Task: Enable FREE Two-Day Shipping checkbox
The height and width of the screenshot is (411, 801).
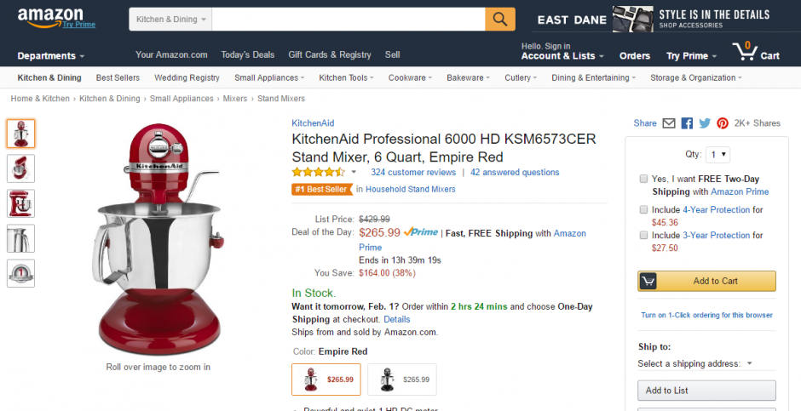Action: [x=643, y=179]
